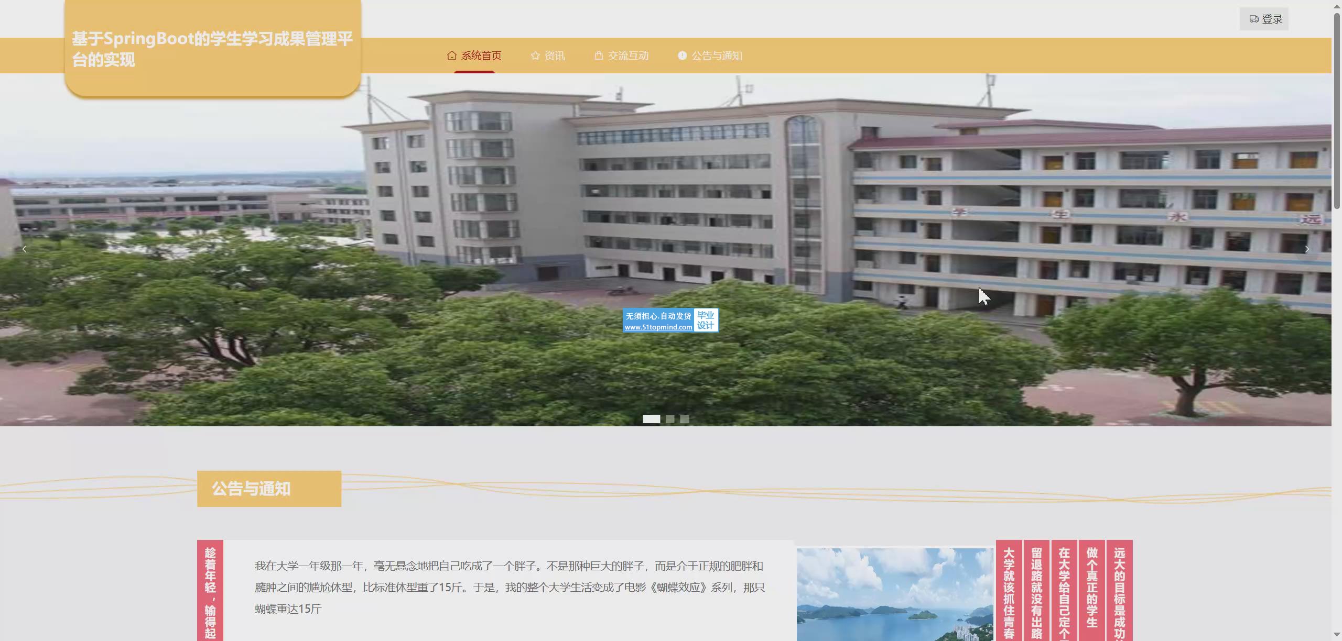The width and height of the screenshot is (1342, 641).
Task: Open the lake scenery announcement thumbnail
Action: (894, 594)
